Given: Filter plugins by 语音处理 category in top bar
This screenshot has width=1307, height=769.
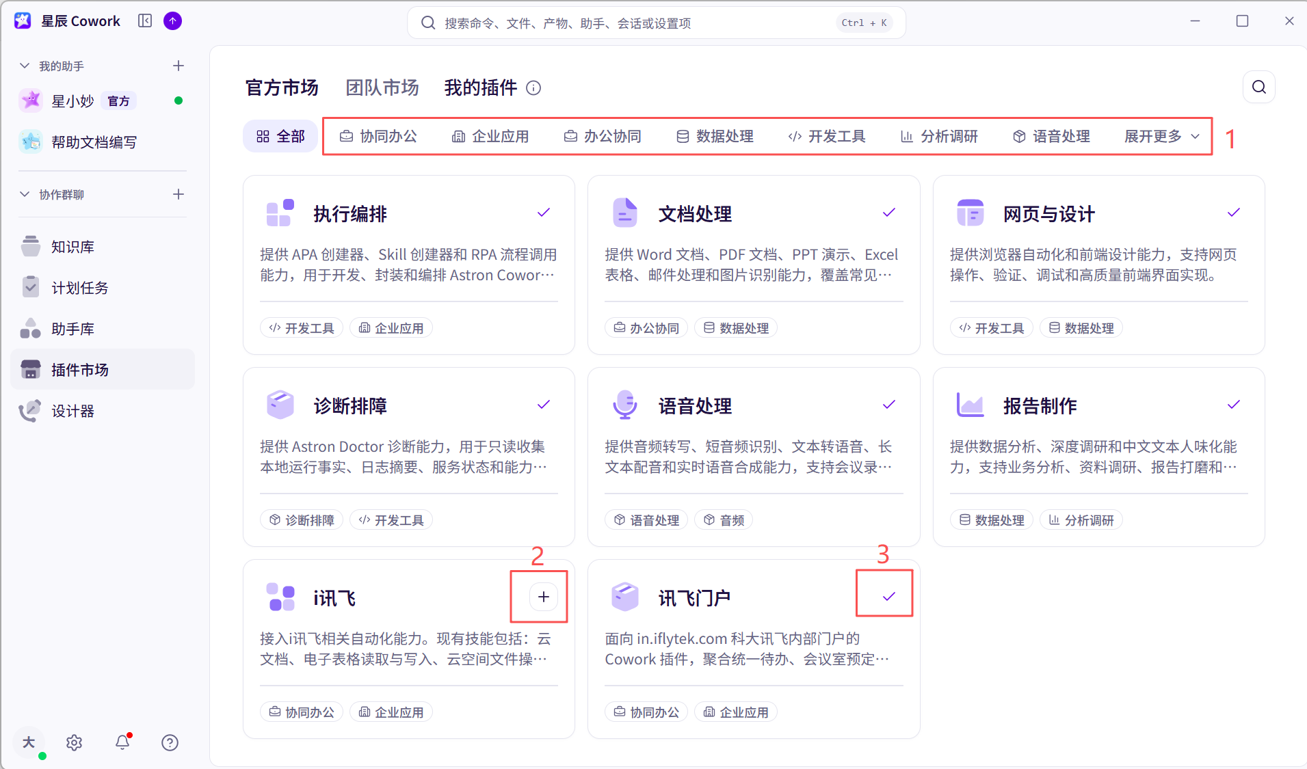Looking at the screenshot, I should [x=1051, y=136].
